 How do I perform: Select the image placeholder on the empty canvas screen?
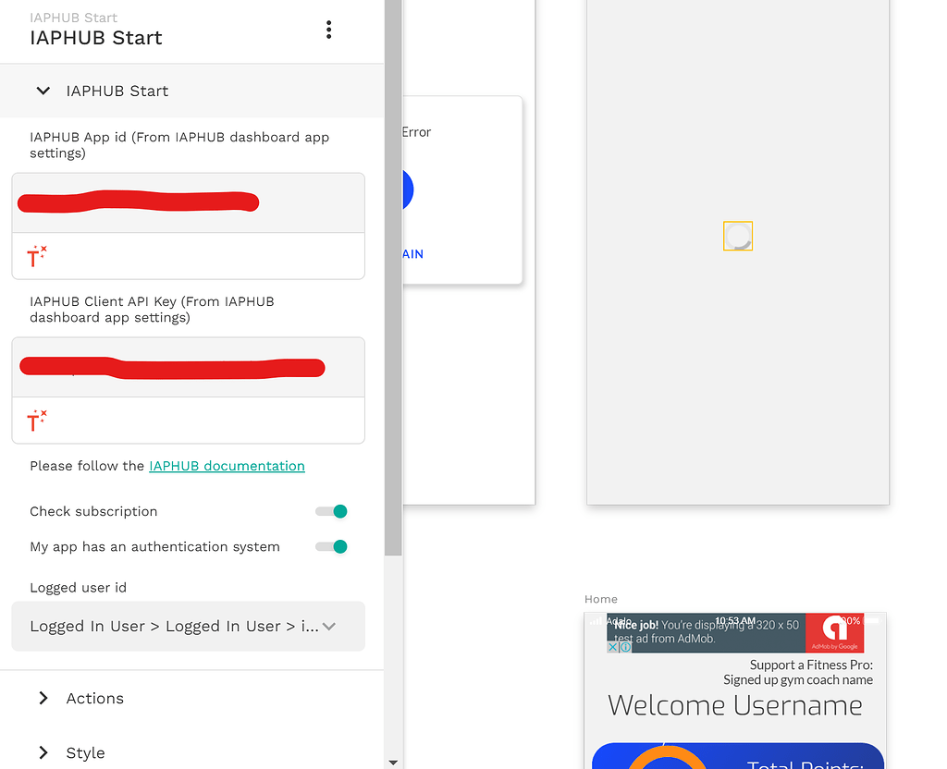point(737,236)
